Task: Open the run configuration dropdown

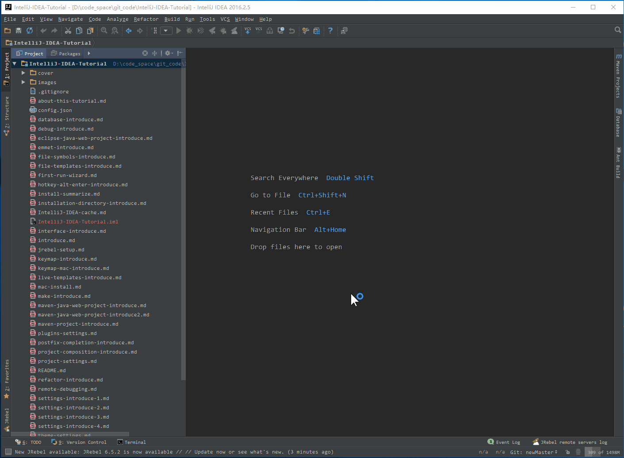Action: (x=166, y=31)
